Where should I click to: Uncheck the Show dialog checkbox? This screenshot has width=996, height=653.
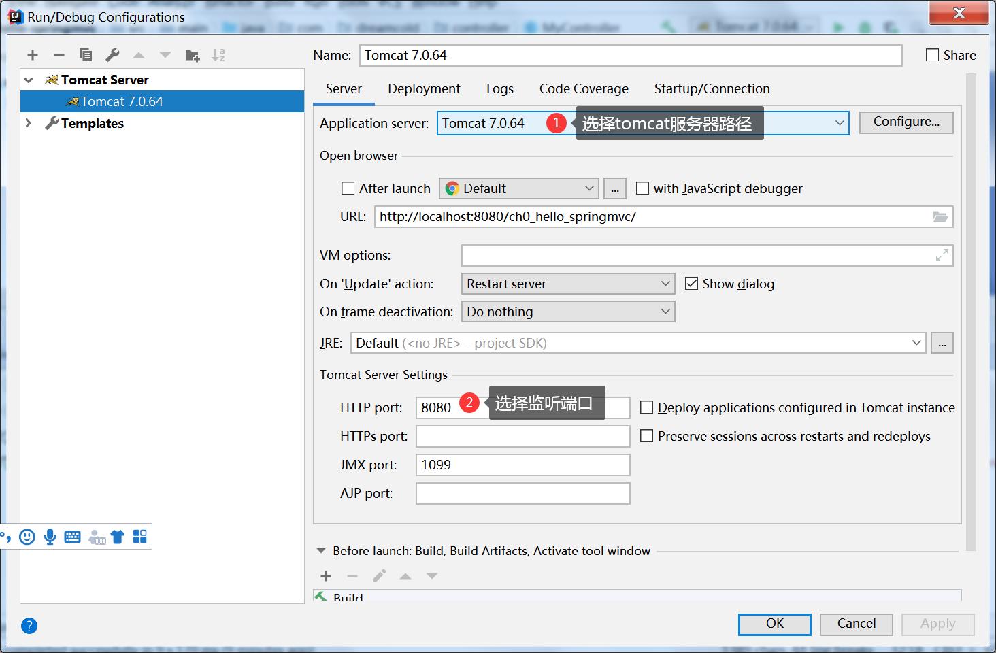[691, 284]
